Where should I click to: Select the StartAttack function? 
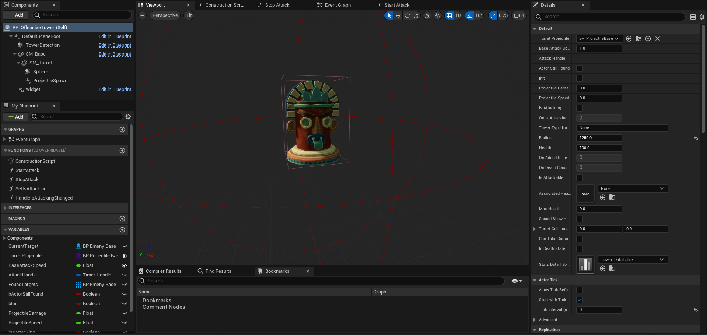[x=27, y=170]
